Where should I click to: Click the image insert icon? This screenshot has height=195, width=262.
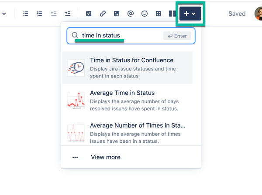[117, 14]
